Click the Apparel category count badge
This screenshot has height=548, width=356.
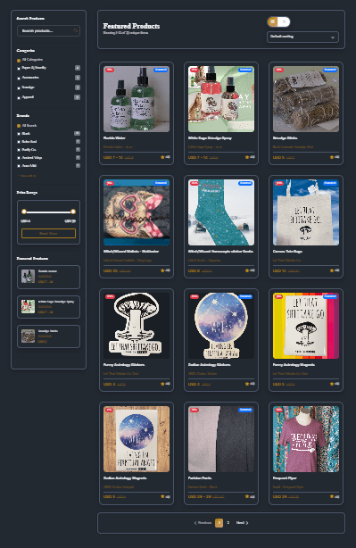click(x=78, y=97)
